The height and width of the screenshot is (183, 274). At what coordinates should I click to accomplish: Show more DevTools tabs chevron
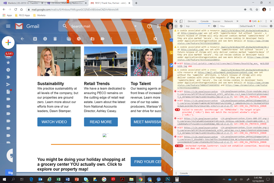[x=237, y=21]
